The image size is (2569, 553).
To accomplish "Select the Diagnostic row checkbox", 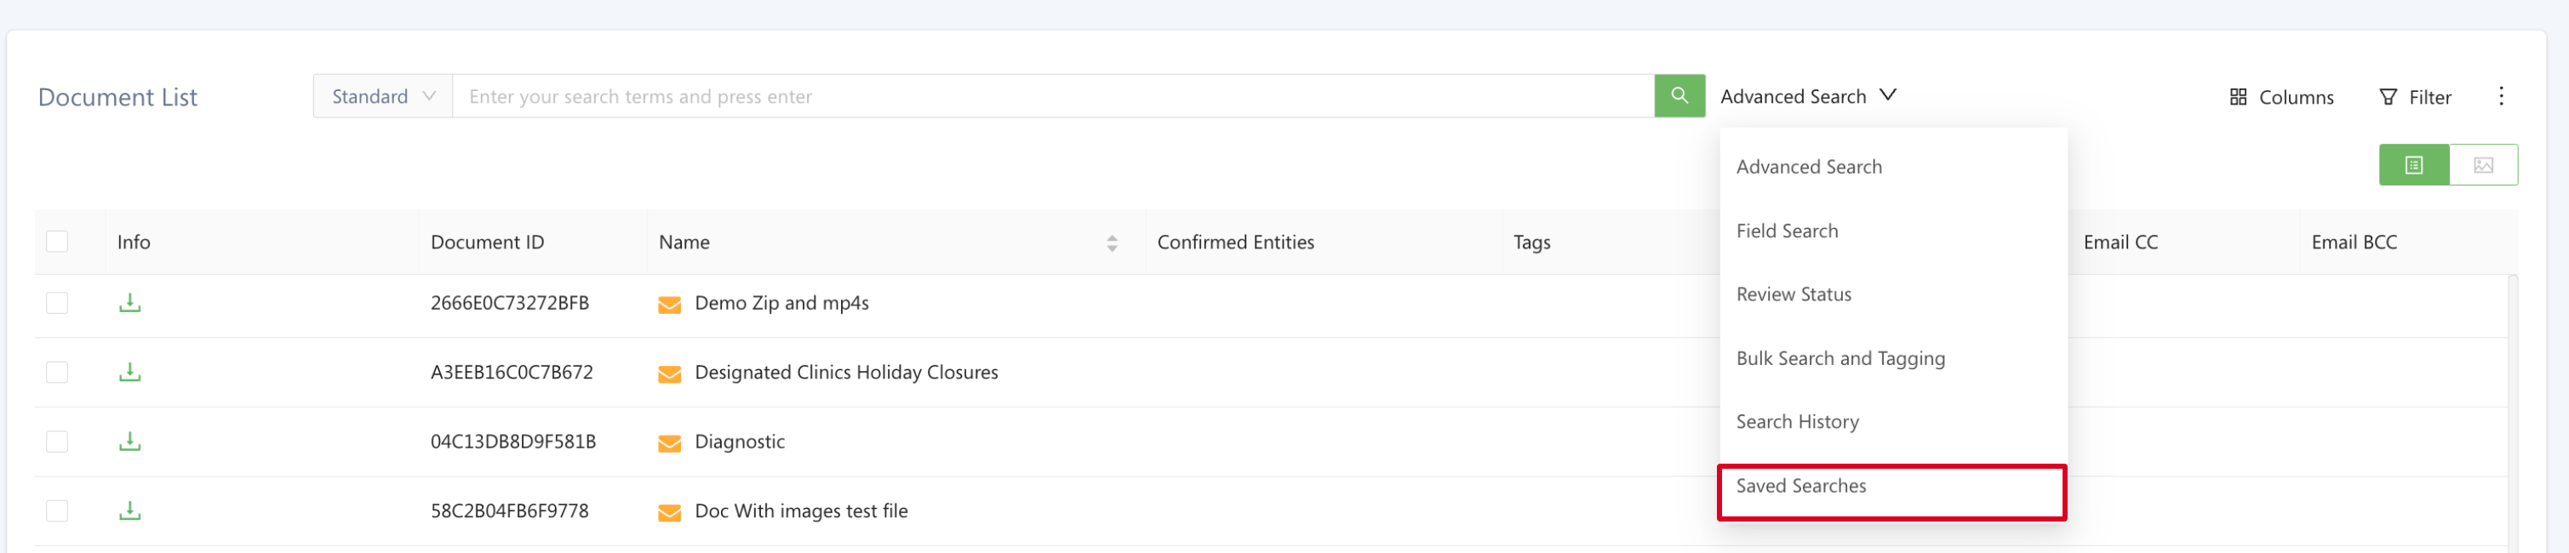I will (x=57, y=442).
